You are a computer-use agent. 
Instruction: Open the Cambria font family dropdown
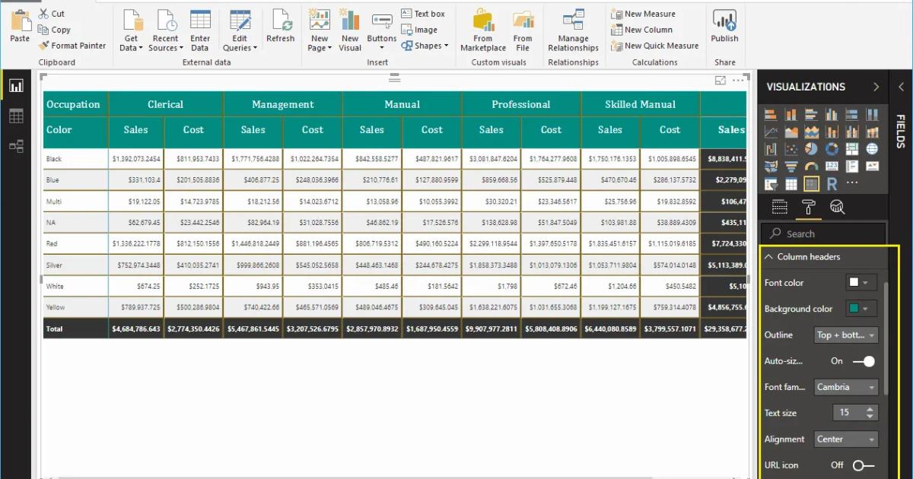click(846, 387)
